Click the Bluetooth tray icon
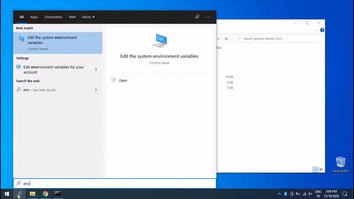 (x=285, y=194)
